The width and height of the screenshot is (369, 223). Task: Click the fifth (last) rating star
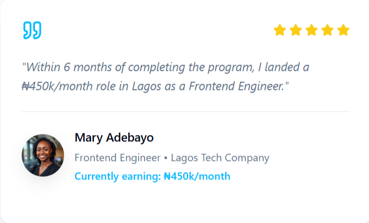pos(343,30)
